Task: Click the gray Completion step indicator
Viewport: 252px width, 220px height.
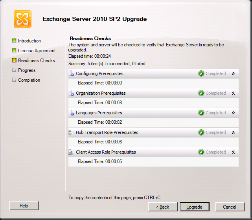Action: (14, 80)
